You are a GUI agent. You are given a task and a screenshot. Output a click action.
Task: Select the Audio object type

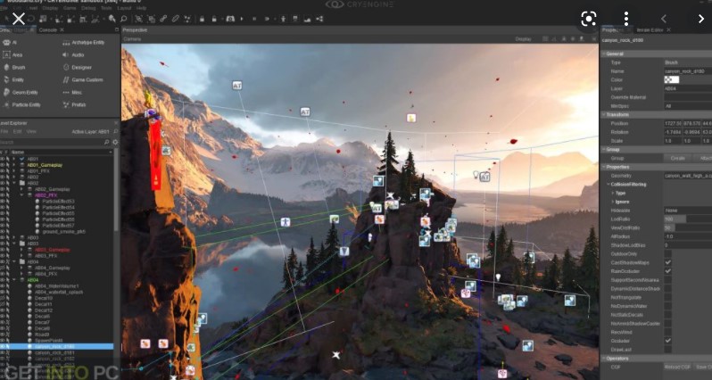pos(73,55)
